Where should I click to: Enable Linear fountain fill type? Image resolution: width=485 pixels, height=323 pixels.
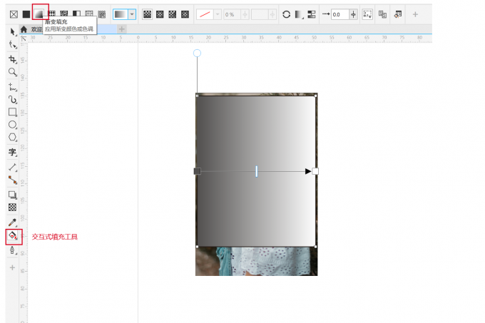tap(147, 14)
